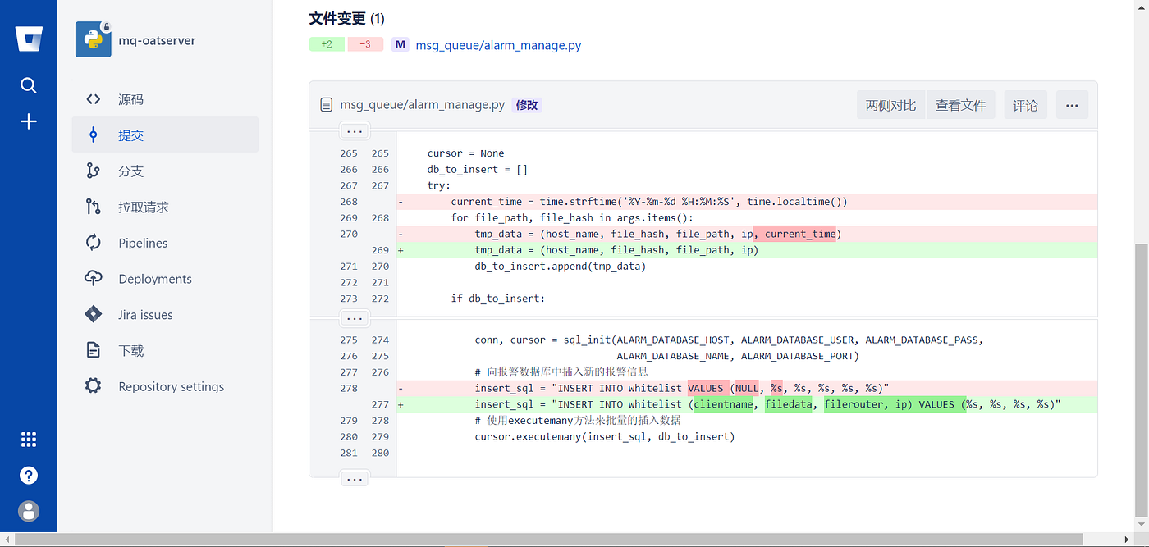Click the create plus icon
The image size is (1149, 547).
(x=28, y=121)
